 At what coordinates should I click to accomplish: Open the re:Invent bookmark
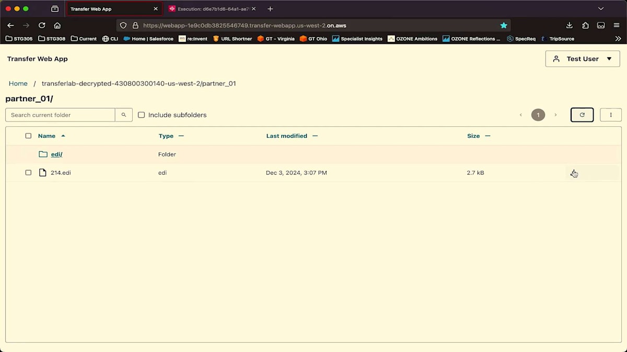[193, 39]
